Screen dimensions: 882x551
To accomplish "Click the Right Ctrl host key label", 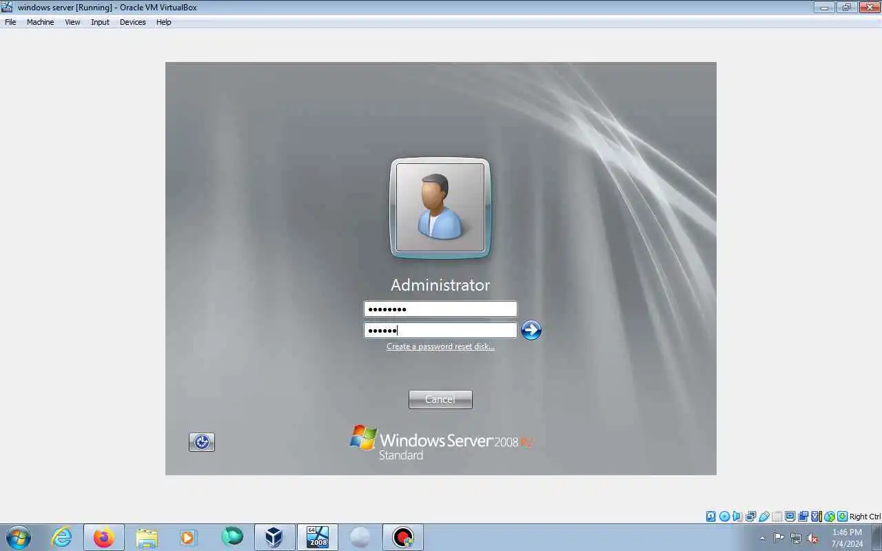I will pyautogui.click(x=865, y=517).
